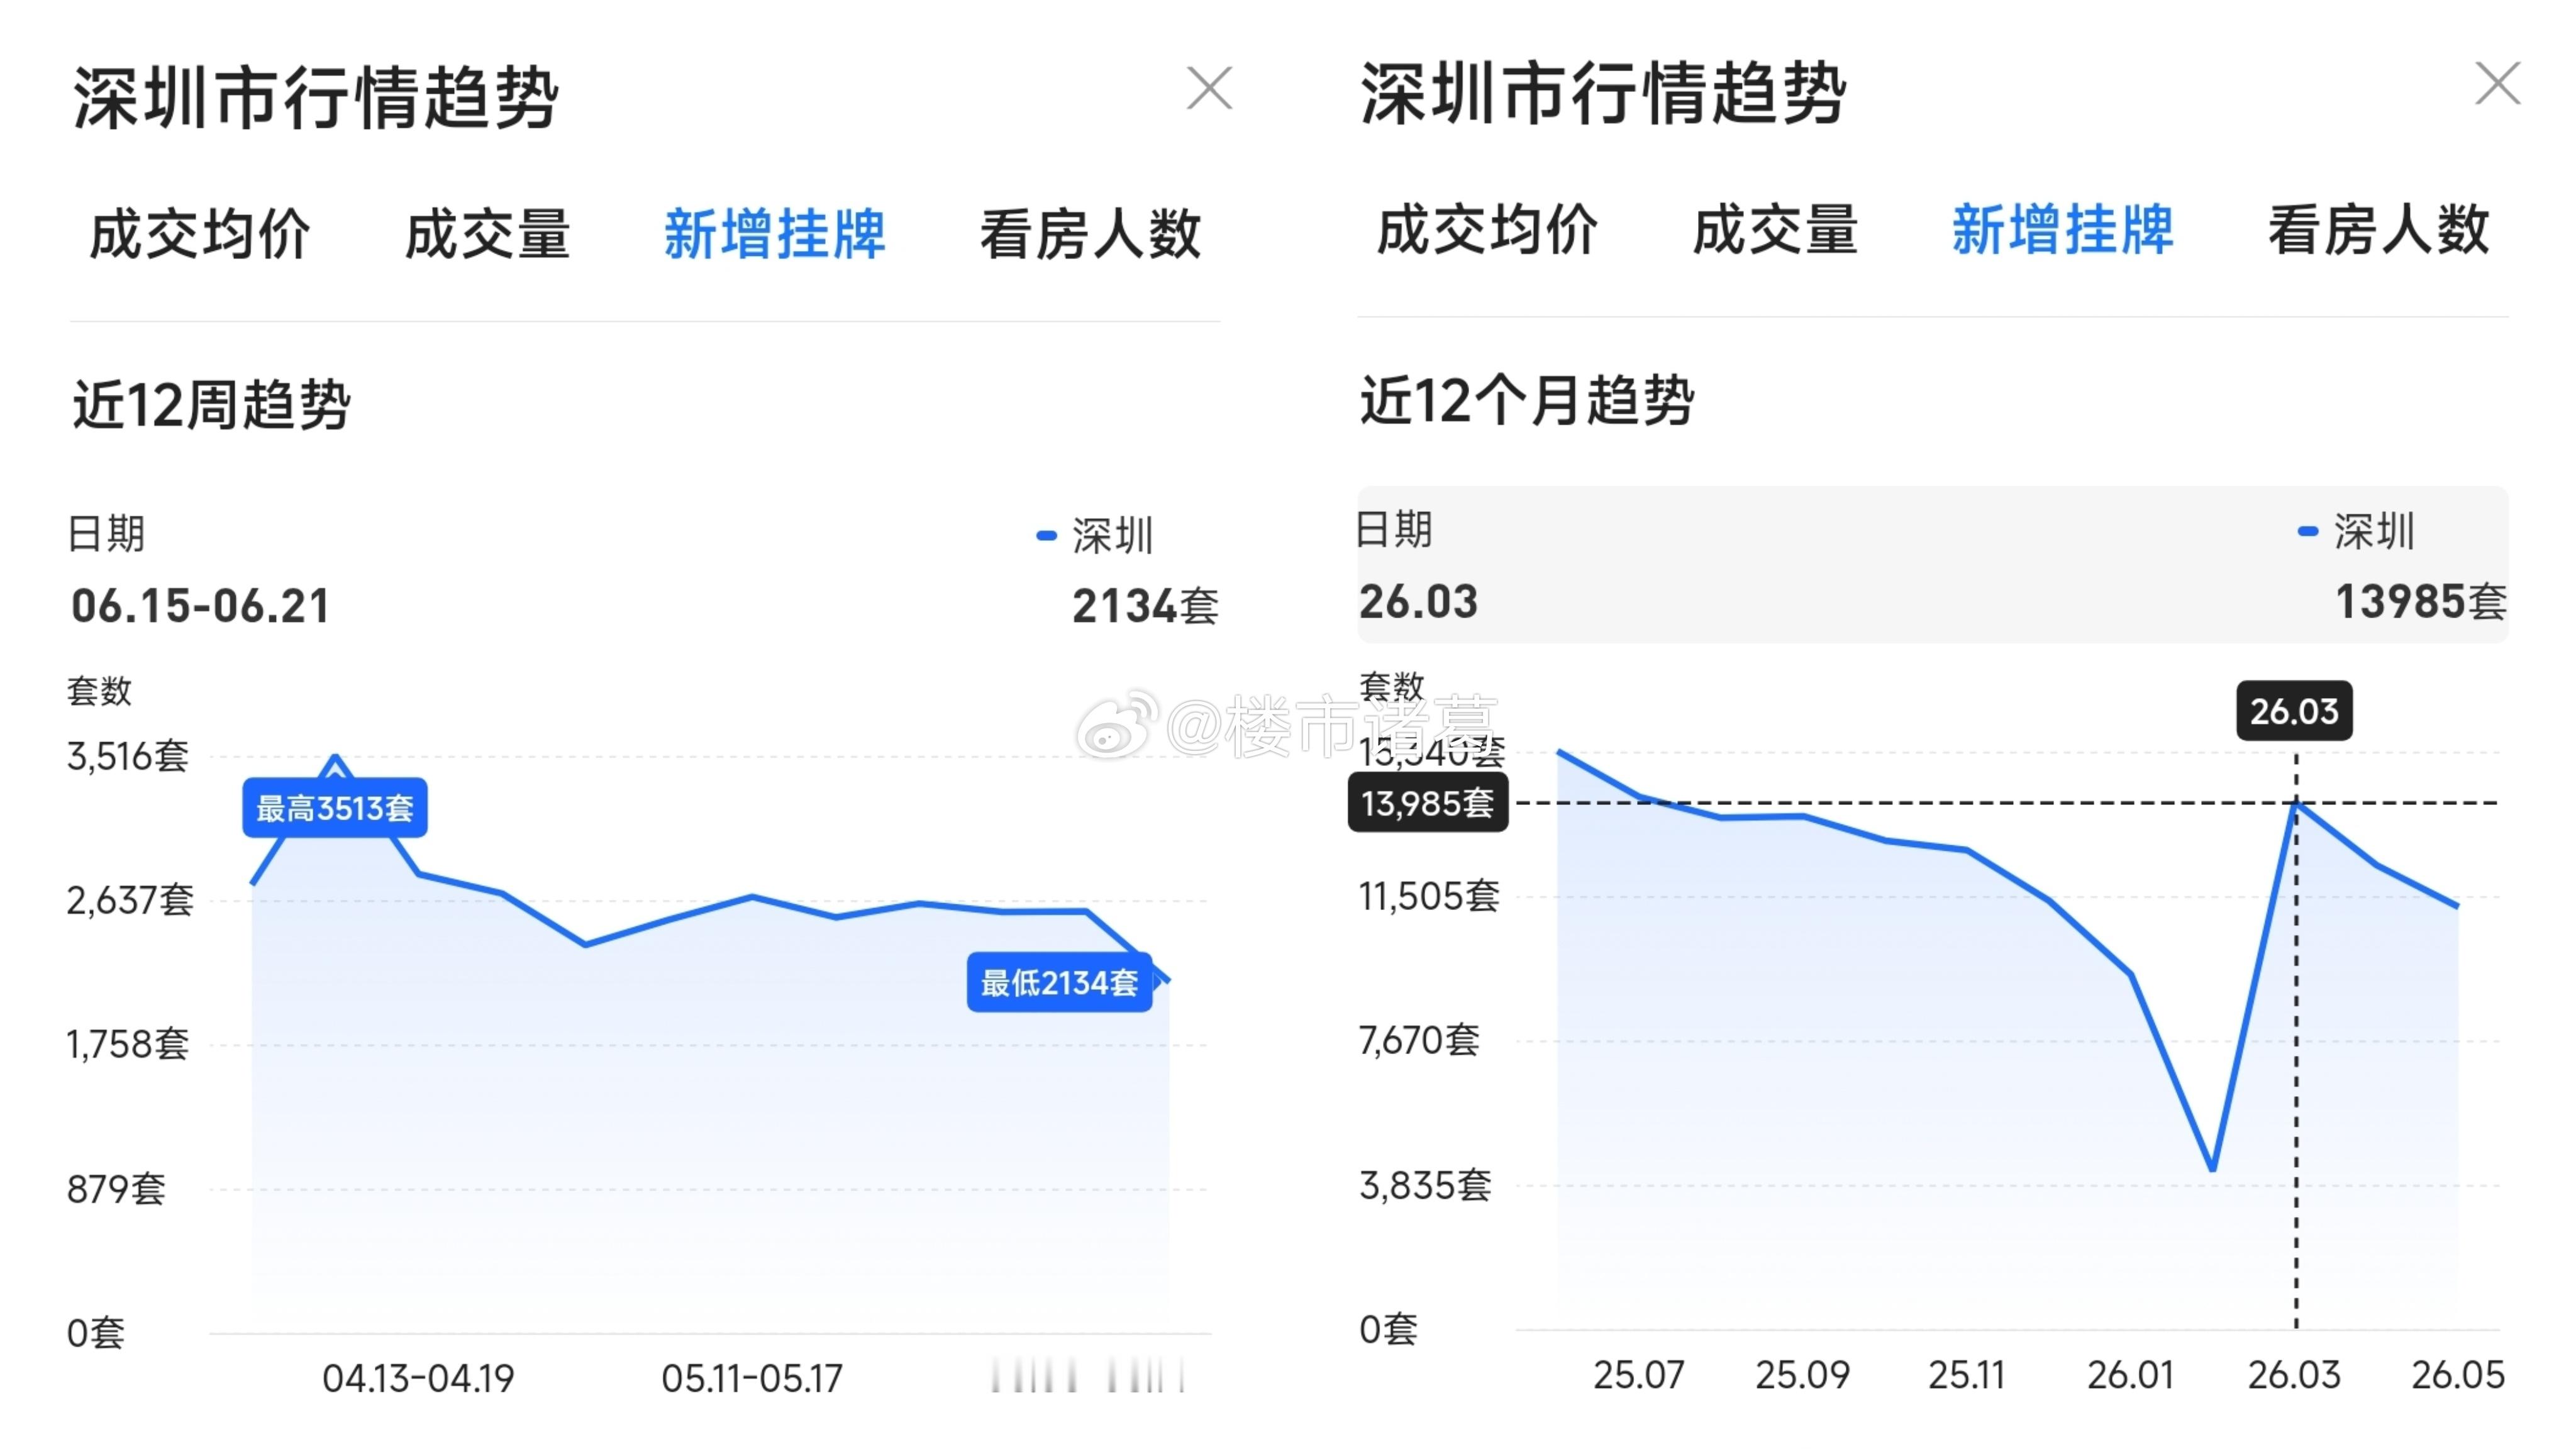The image size is (2576, 1449).
Task: Switch to 看房人数 tab in left panel
Action: [x=1090, y=234]
